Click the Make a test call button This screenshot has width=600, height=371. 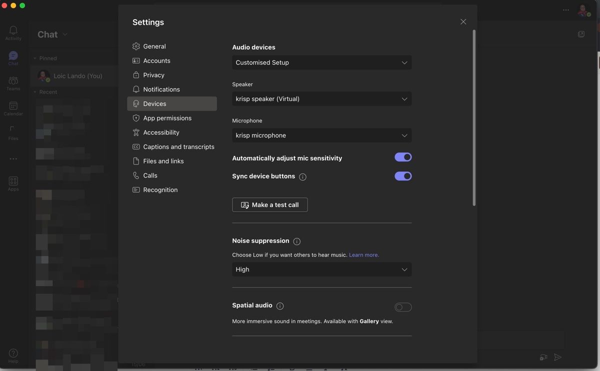pyautogui.click(x=270, y=204)
